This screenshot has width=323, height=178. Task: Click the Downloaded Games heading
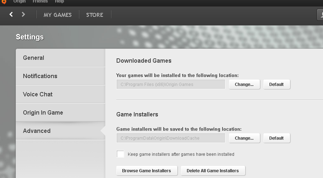144,61
